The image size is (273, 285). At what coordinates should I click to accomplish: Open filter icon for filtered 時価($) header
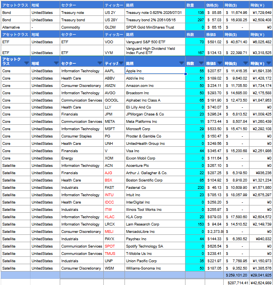click(246, 63)
